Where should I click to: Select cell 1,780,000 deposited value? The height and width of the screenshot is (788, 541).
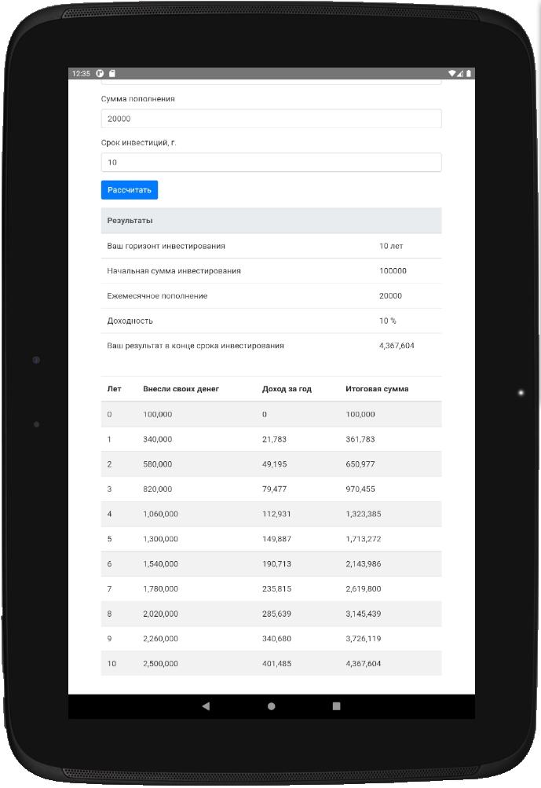click(x=160, y=589)
